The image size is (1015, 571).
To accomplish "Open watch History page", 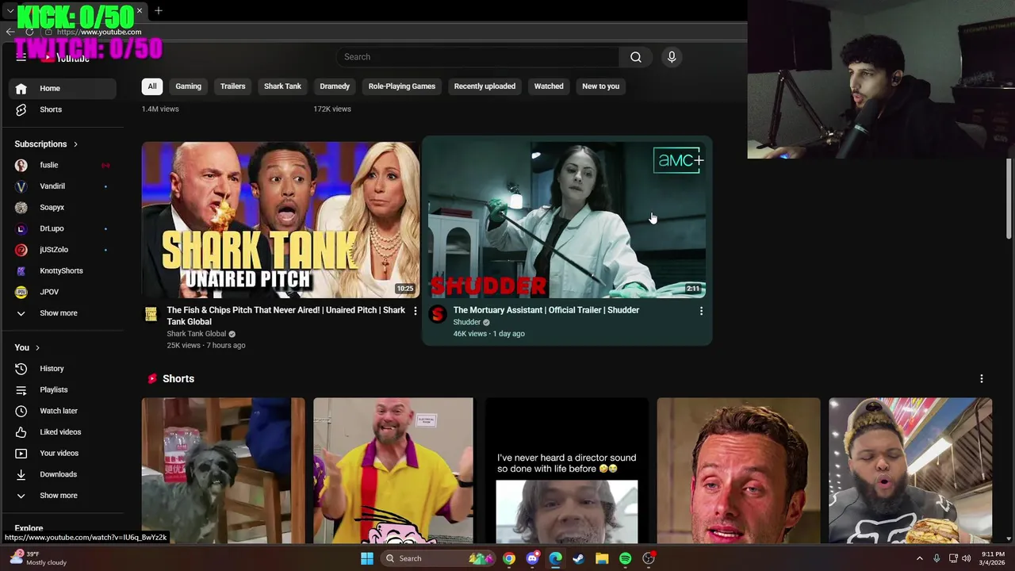I will pyautogui.click(x=63, y=369).
